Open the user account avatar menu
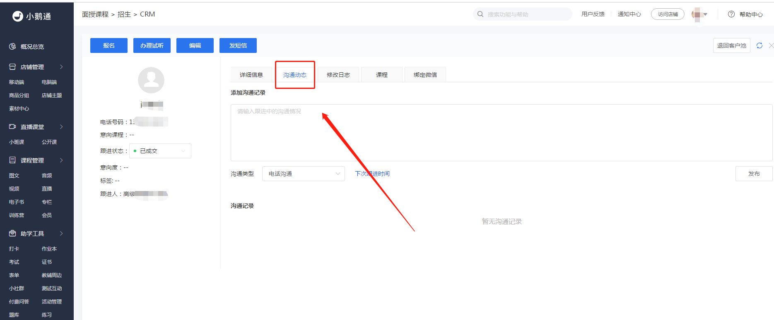 pyautogui.click(x=699, y=14)
